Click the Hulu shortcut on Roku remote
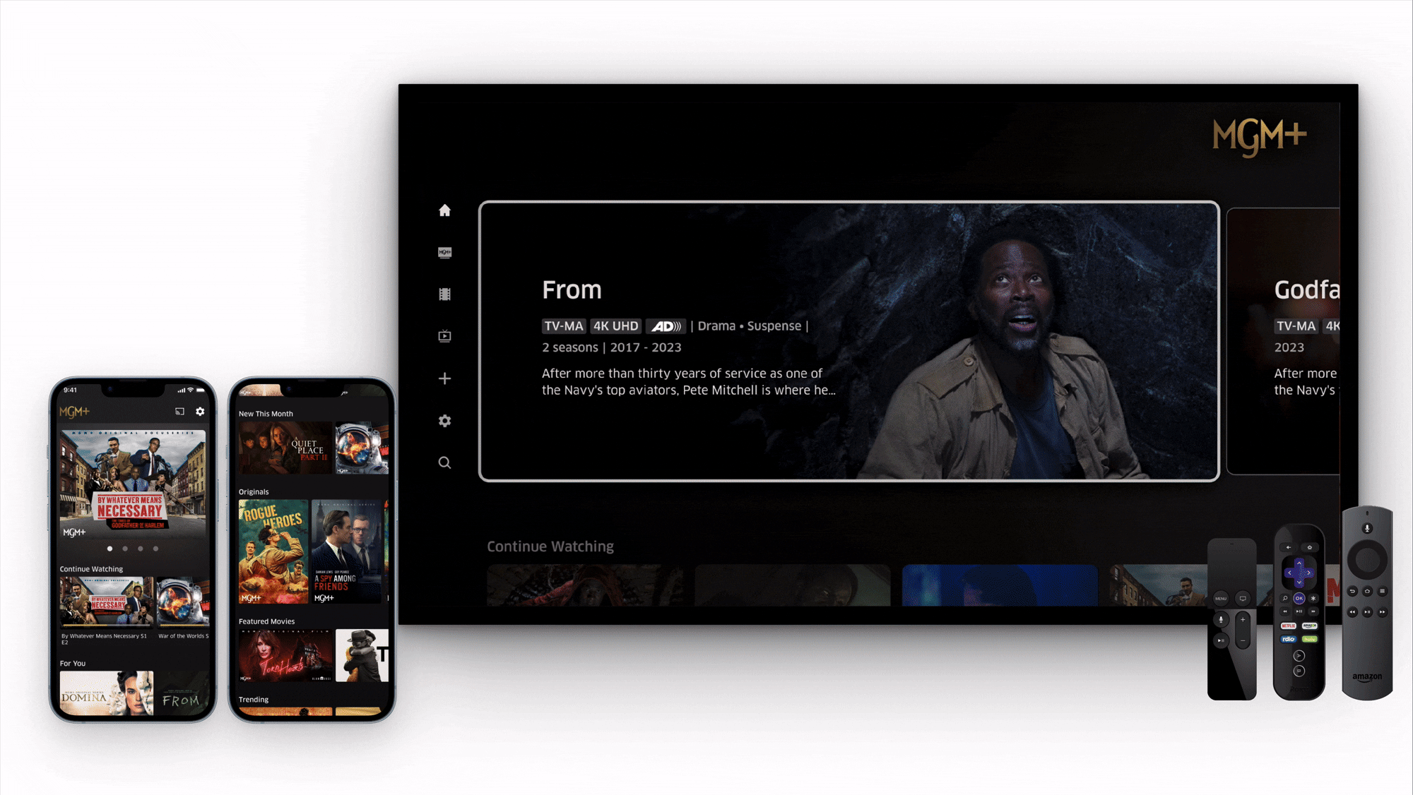Image resolution: width=1413 pixels, height=795 pixels. (1310, 639)
